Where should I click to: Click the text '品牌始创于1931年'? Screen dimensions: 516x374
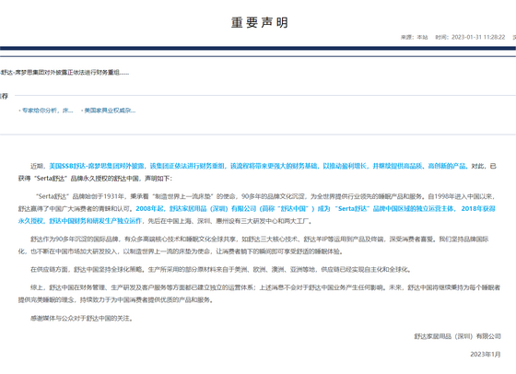[x=98, y=197]
